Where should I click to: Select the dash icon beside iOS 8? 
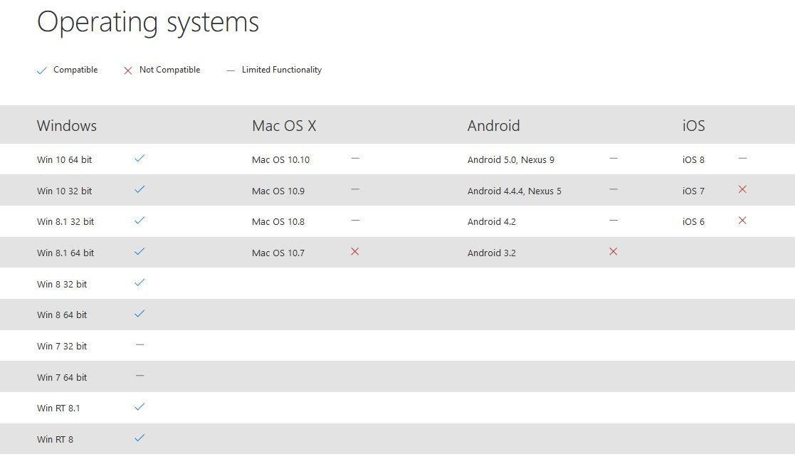pos(742,159)
